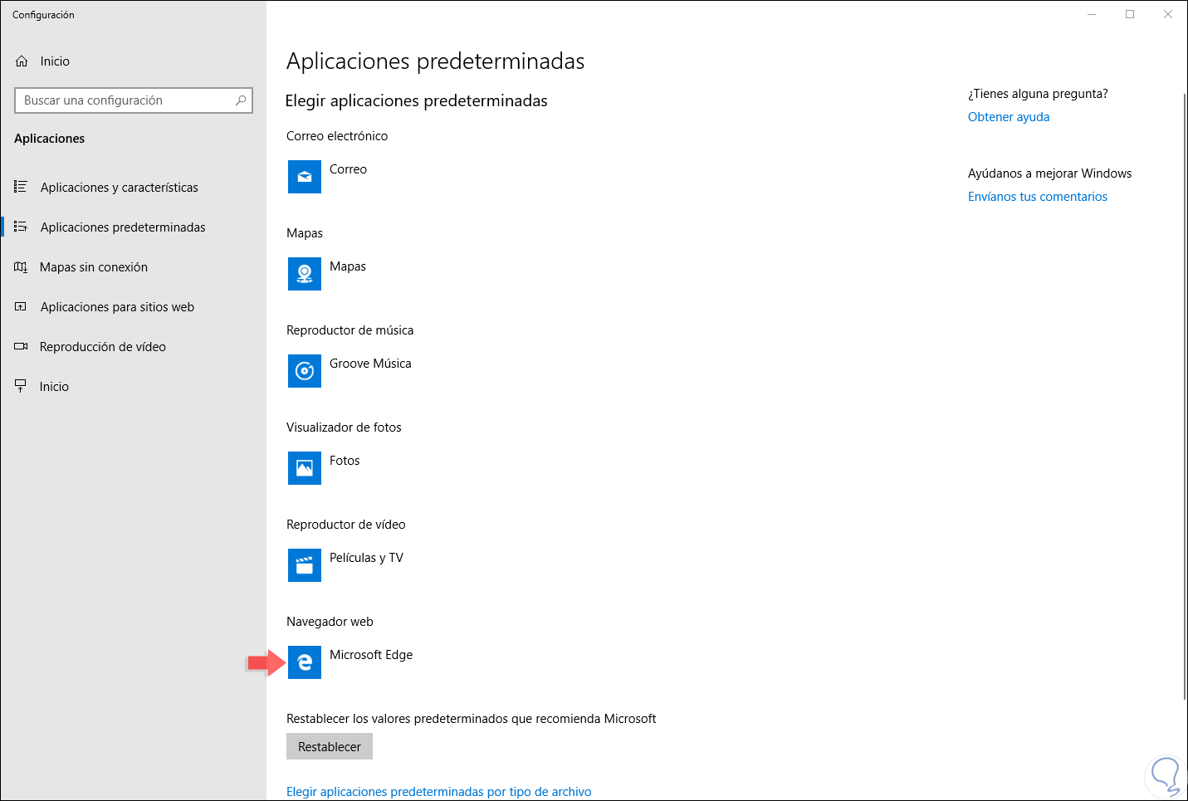Viewport: 1188px width, 801px height.
Task: Click the ¿Tienes alguna pregunta? text
Action: coord(1038,94)
